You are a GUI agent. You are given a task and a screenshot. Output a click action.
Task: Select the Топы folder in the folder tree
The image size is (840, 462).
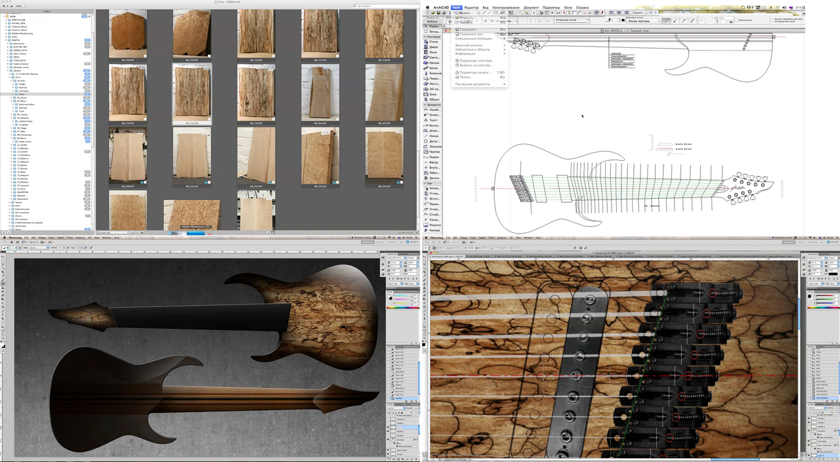coord(22,94)
